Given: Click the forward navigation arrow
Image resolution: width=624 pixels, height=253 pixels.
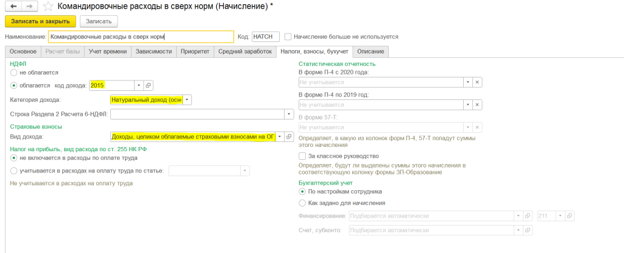Looking at the screenshot, I should click(27, 7).
